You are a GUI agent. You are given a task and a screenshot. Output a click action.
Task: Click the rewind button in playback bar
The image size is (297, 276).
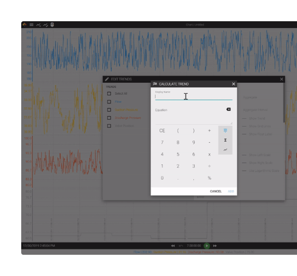(x=173, y=246)
